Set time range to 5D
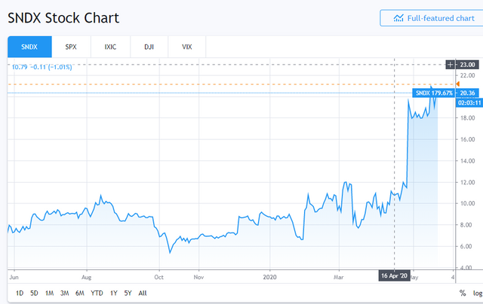This screenshot has width=483, height=304. click(35, 293)
